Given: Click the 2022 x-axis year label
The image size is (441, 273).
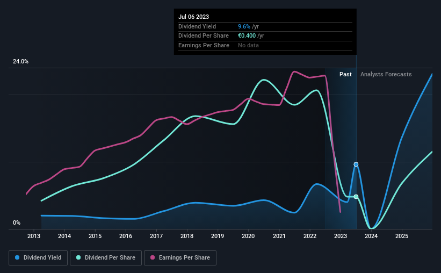Looking at the screenshot, I should tap(310, 236).
